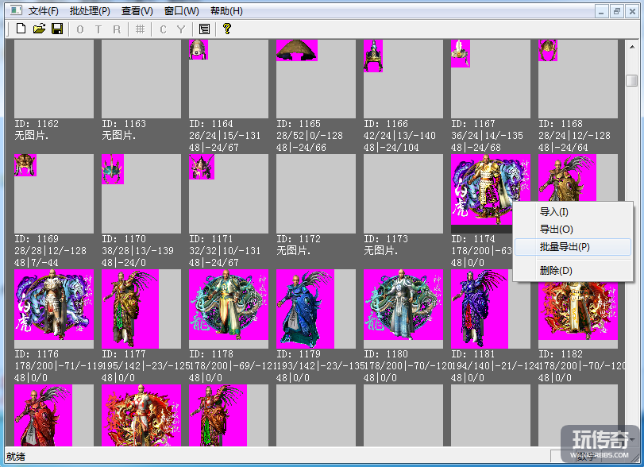Open the 批处理(P) menu
The image size is (644, 467).
[90, 11]
